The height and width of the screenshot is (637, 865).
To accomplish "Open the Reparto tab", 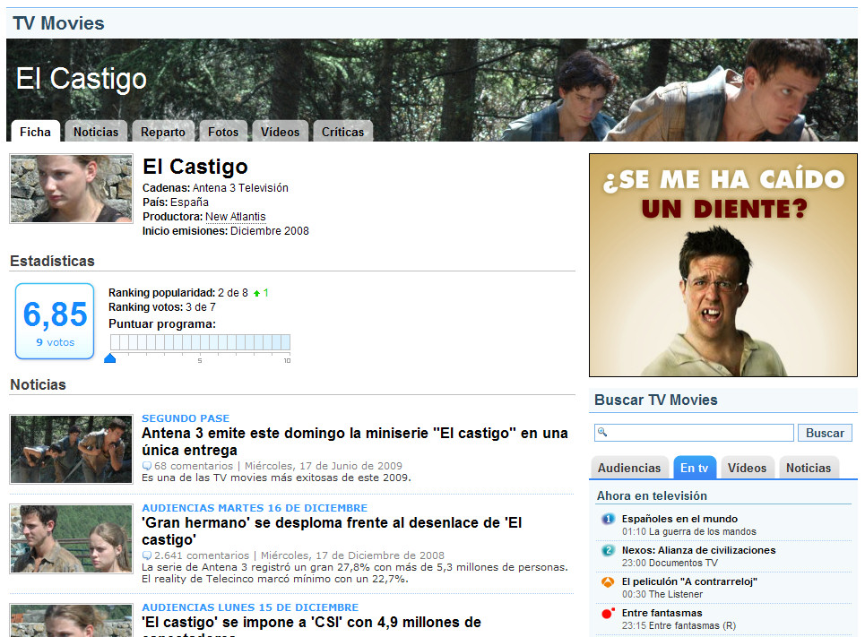I will click(x=163, y=132).
